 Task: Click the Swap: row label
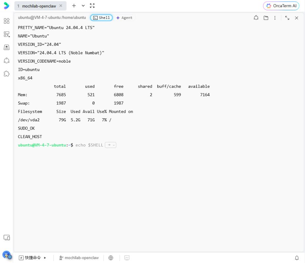24,103
